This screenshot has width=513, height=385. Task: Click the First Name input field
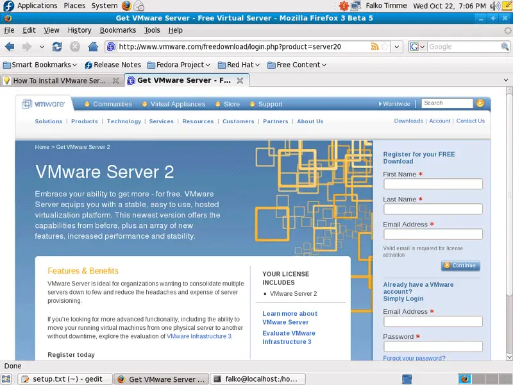pos(433,184)
